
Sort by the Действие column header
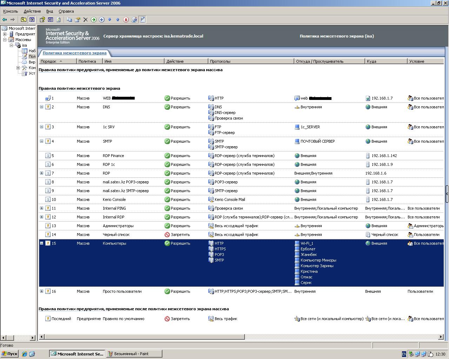186,61
